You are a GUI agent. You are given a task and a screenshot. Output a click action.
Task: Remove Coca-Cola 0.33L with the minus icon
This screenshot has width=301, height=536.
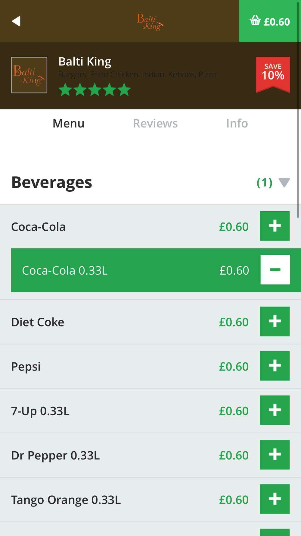tap(275, 270)
